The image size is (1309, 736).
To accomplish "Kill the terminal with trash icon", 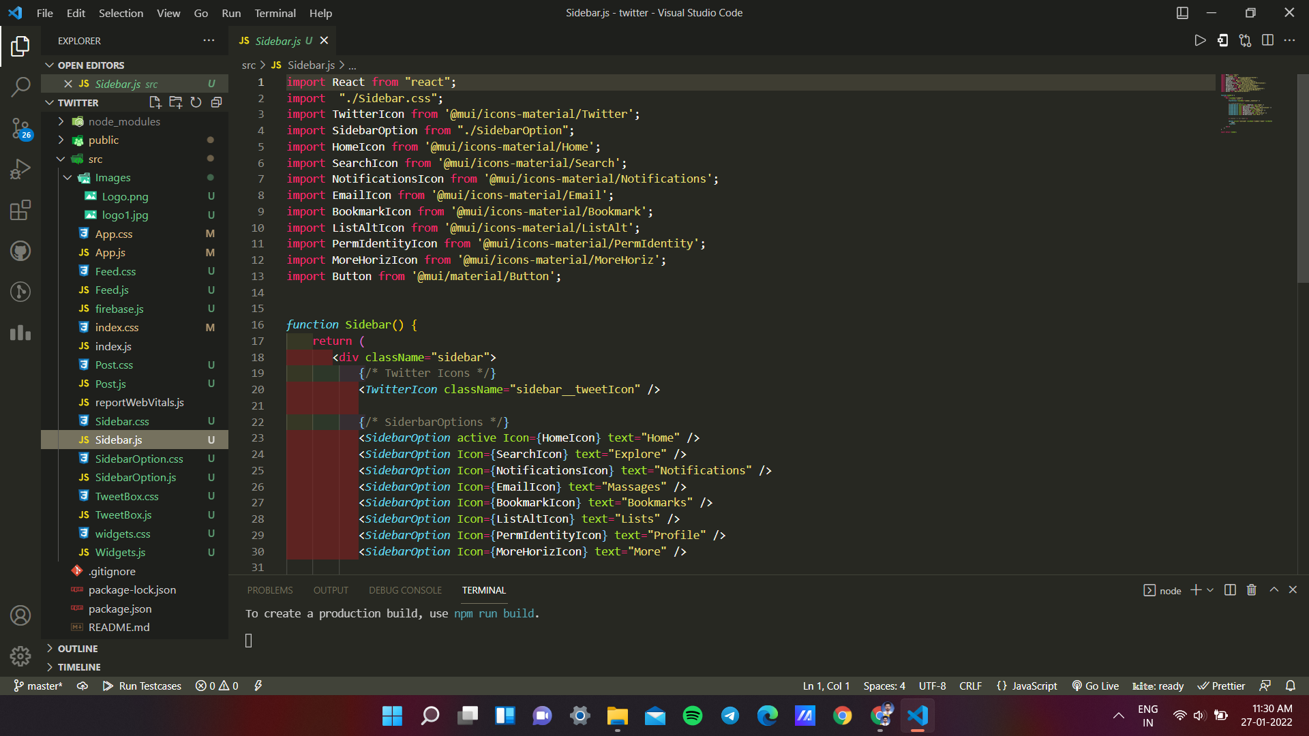I will point(1252,590).
